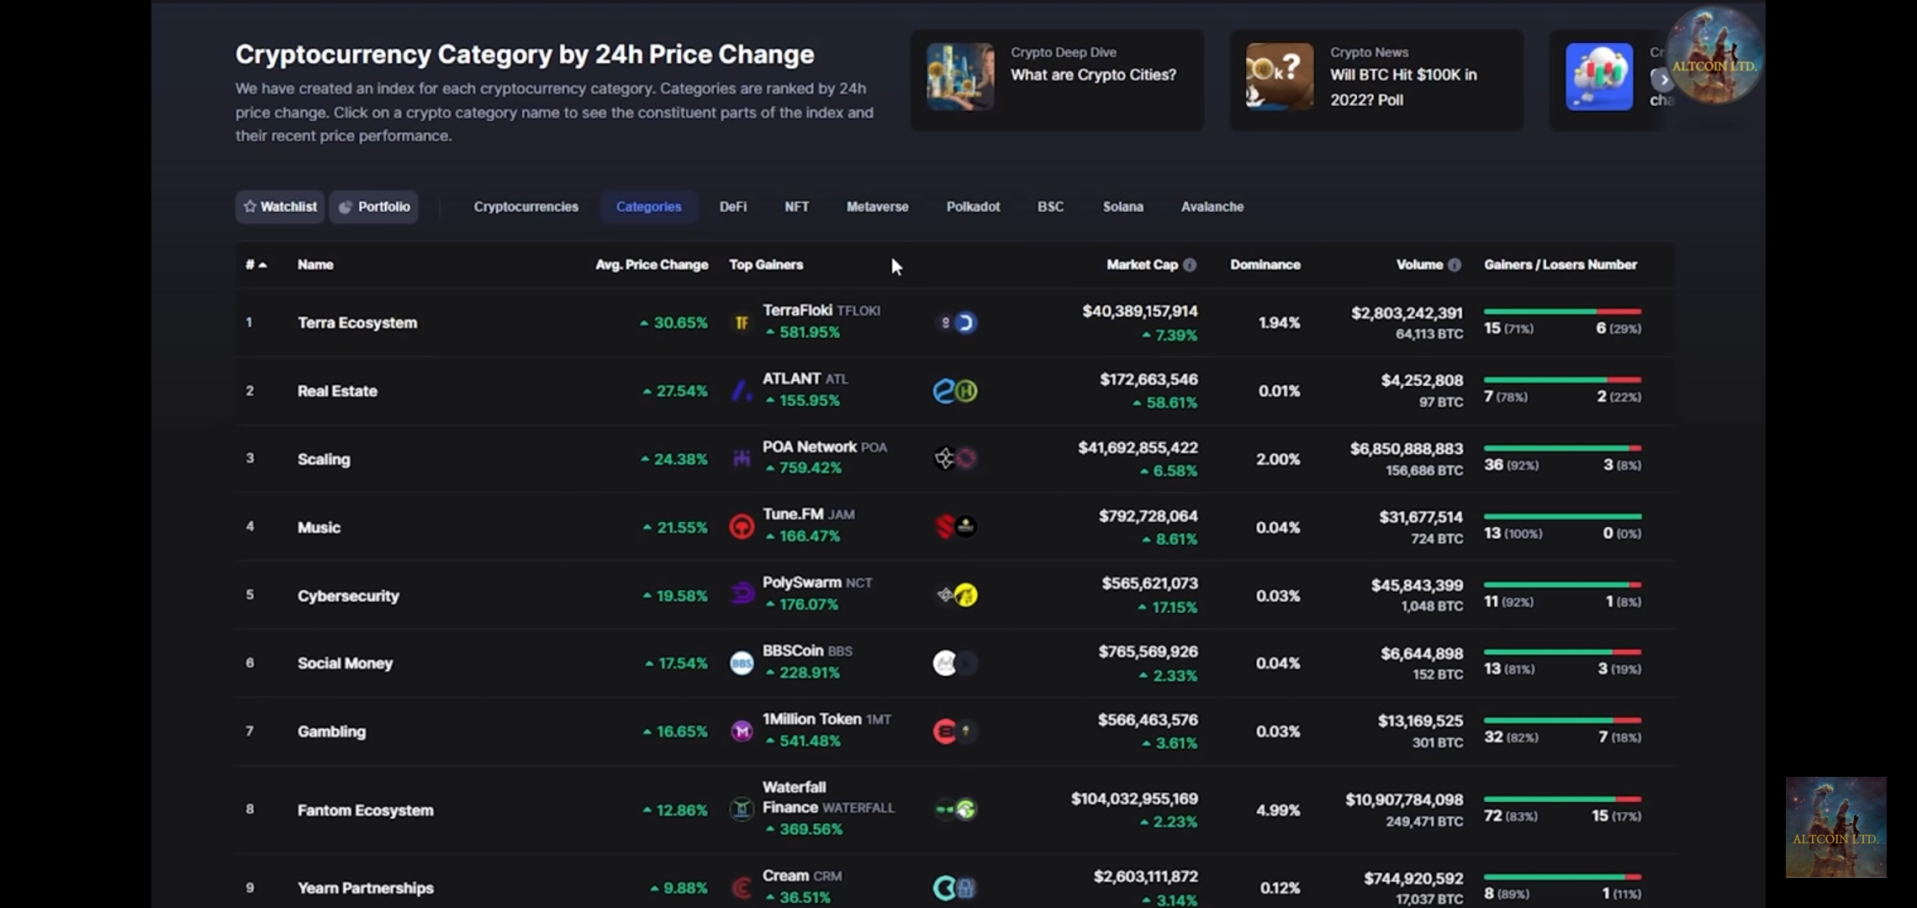1917x908 pixels.
Task: Open the Music category
Action: (319, 527)
